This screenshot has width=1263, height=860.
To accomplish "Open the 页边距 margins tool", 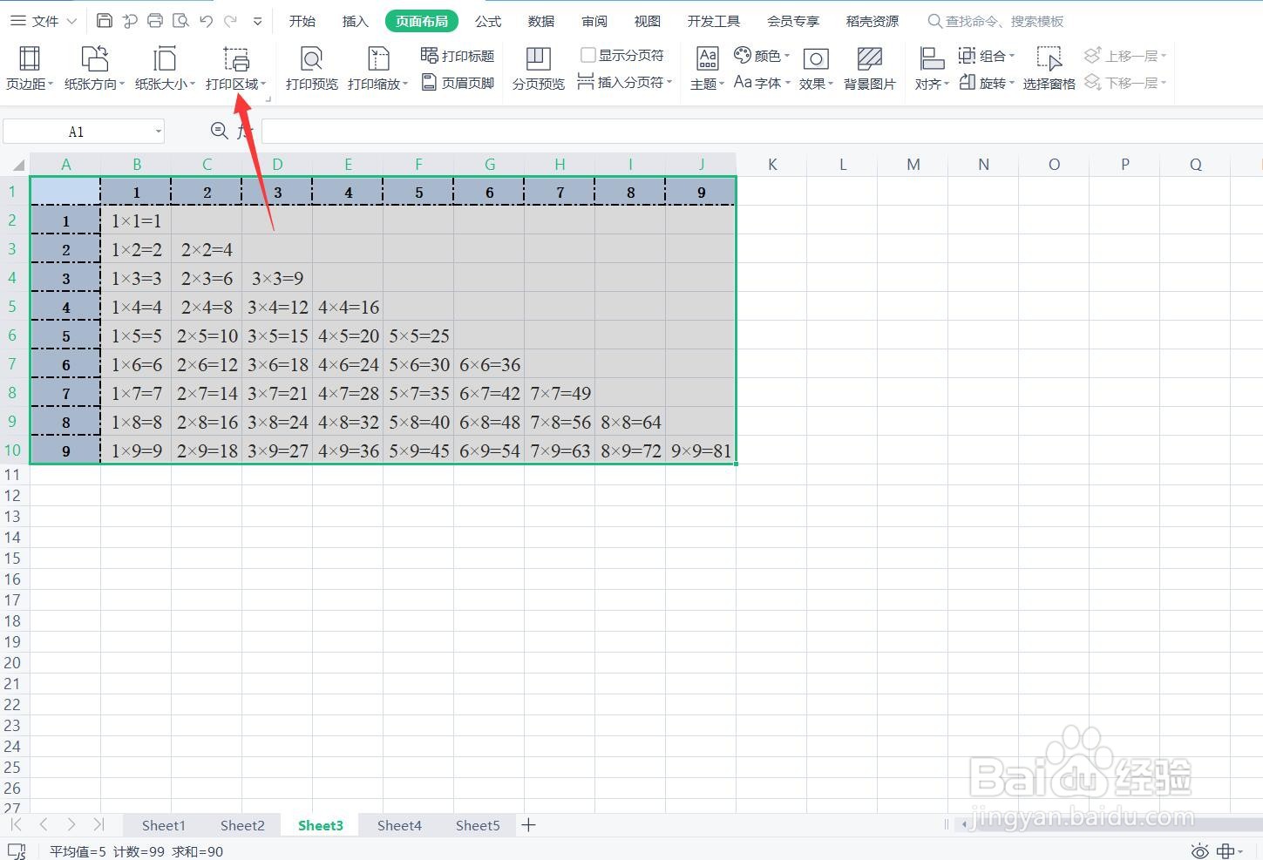I will click(30, 69).
